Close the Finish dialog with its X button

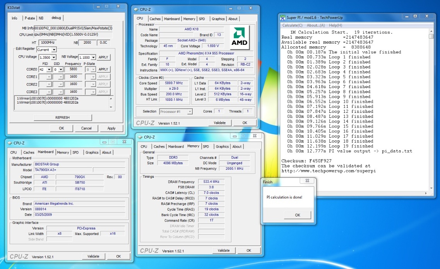[307, 181]
